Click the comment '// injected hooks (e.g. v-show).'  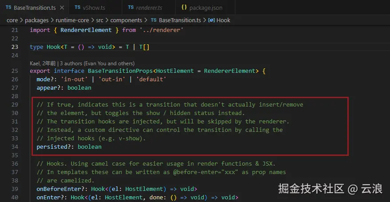pos(91,139)
